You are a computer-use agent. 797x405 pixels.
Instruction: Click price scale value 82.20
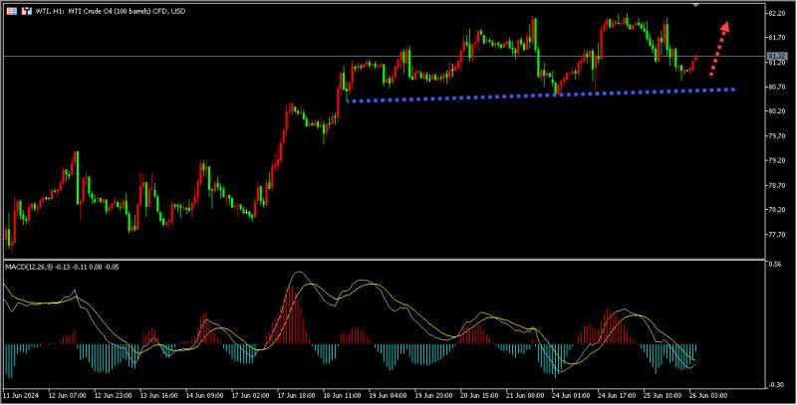[776, 13]
